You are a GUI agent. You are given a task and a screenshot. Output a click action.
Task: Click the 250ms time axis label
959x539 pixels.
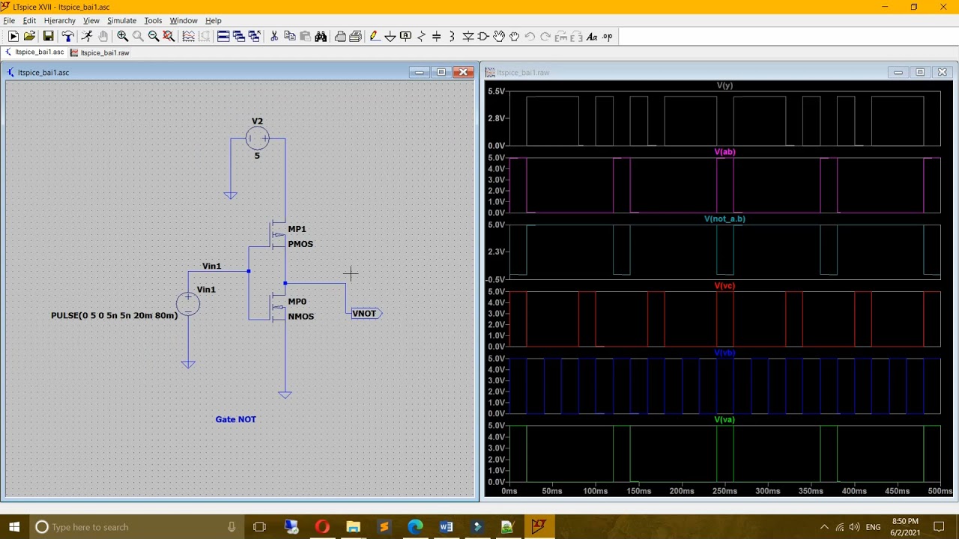tap(724, 491)
